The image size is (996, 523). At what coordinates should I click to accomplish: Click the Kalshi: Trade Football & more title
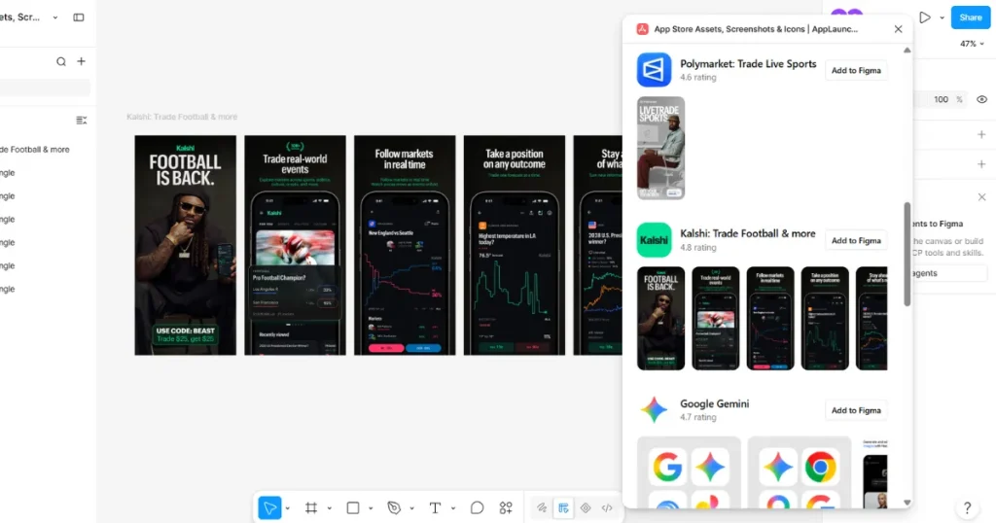pyautogui.click(x=748, y=233)
